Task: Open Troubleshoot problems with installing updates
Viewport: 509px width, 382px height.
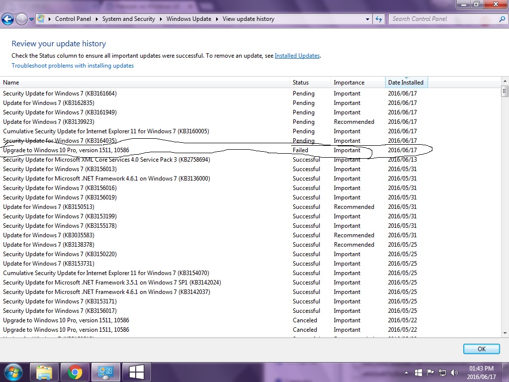Action: point(73,66)
